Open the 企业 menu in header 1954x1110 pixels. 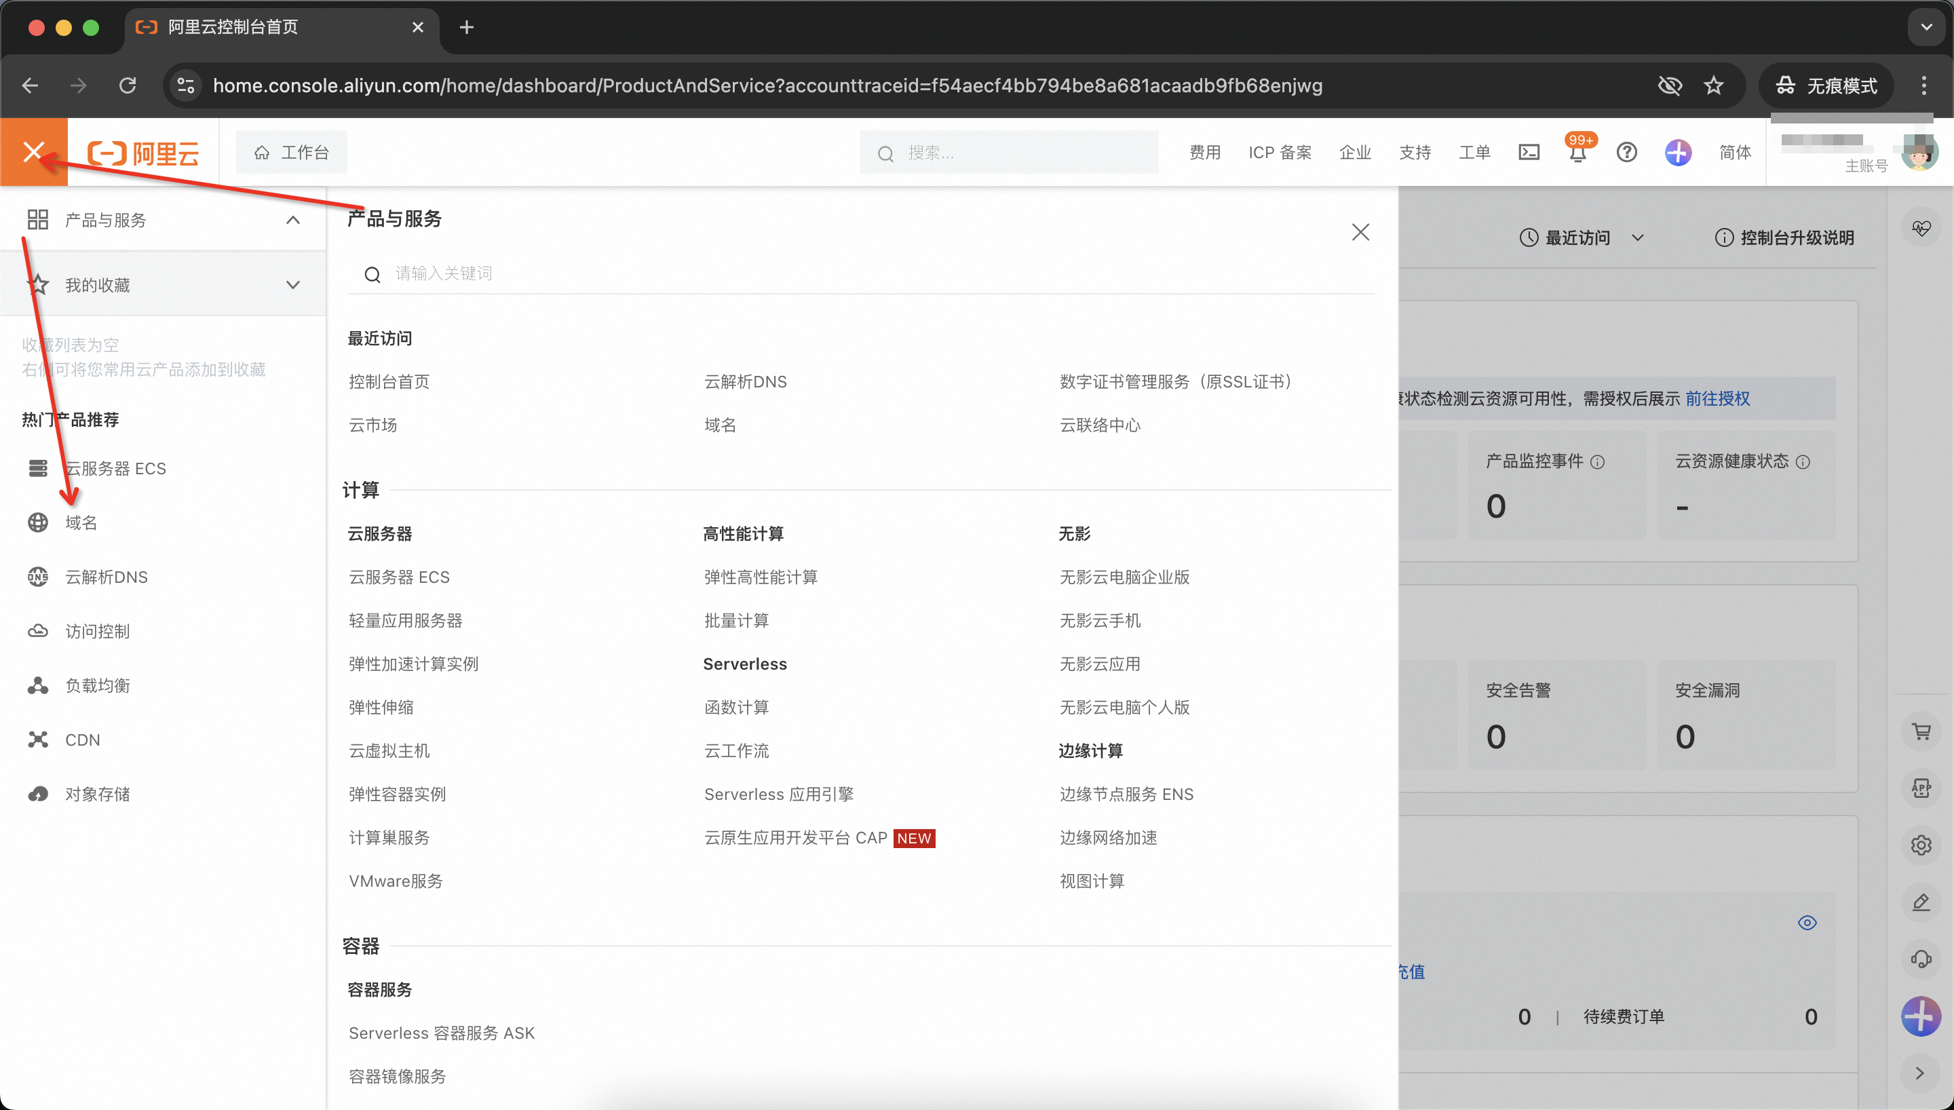pos(1355,153)
